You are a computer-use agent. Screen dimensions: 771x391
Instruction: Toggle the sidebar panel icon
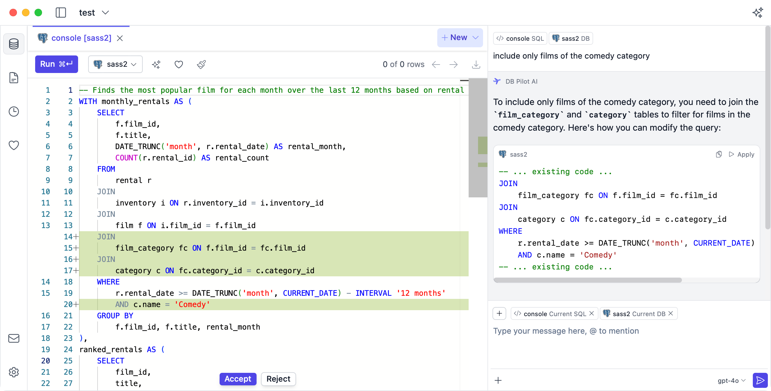(x=61, y=13)
